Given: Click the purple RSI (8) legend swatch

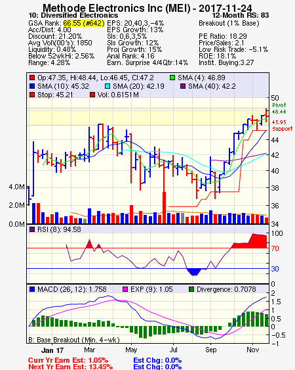Looking at the screenshot, I should point(32,229).
